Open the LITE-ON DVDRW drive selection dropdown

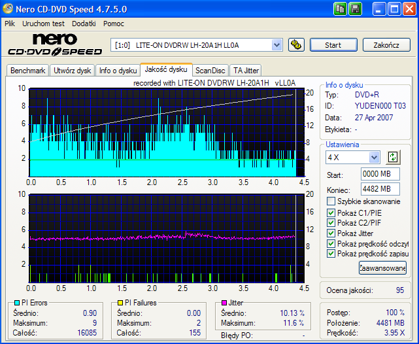(x=277, y=45)
